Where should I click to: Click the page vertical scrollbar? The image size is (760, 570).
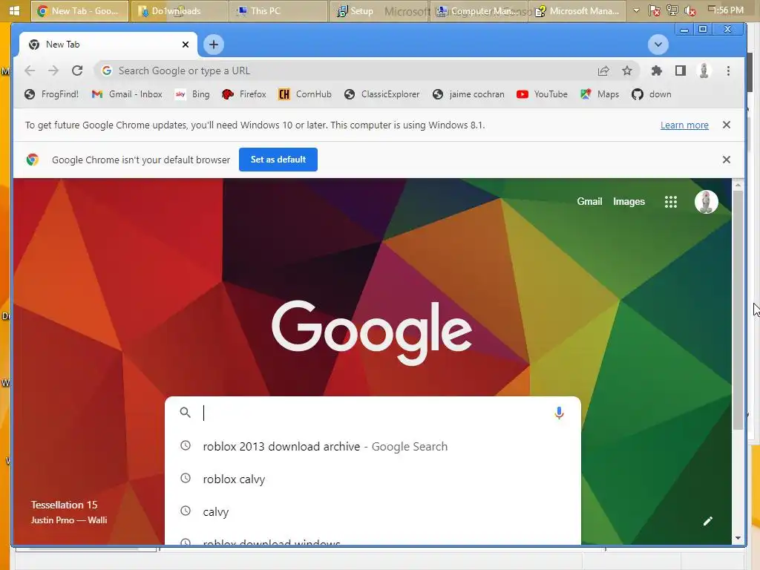[x=738, y=310]
